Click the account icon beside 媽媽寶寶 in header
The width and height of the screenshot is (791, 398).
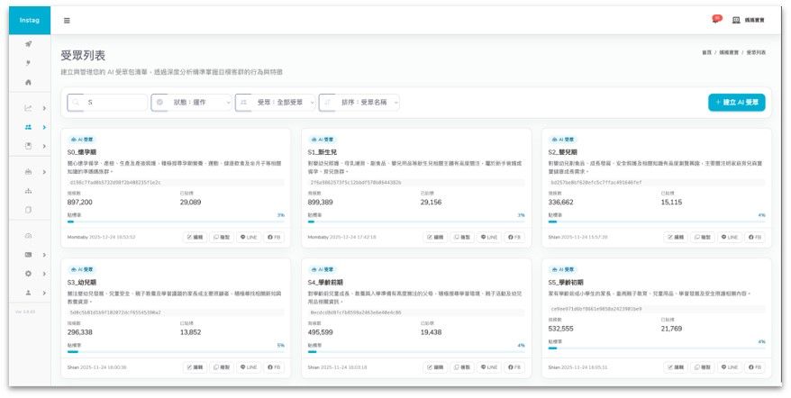pos(736,20)
